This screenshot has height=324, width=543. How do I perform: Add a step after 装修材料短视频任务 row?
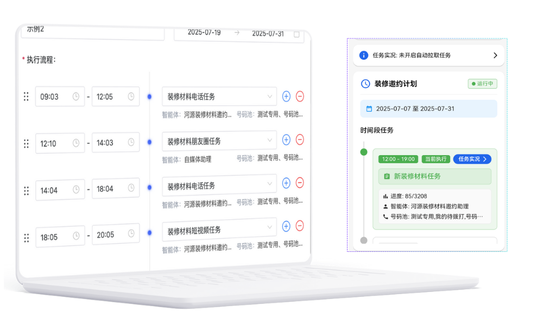287,226
